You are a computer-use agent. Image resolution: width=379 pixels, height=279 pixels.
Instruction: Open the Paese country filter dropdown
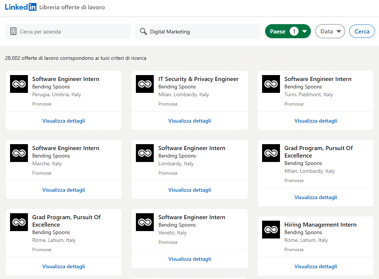coord(287,32)
